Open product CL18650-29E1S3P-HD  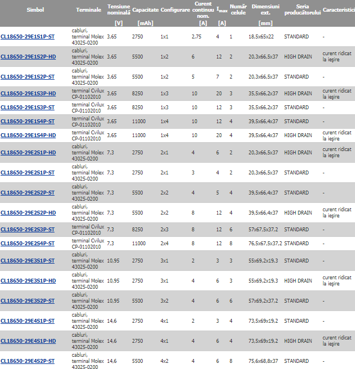coord(28,93)
